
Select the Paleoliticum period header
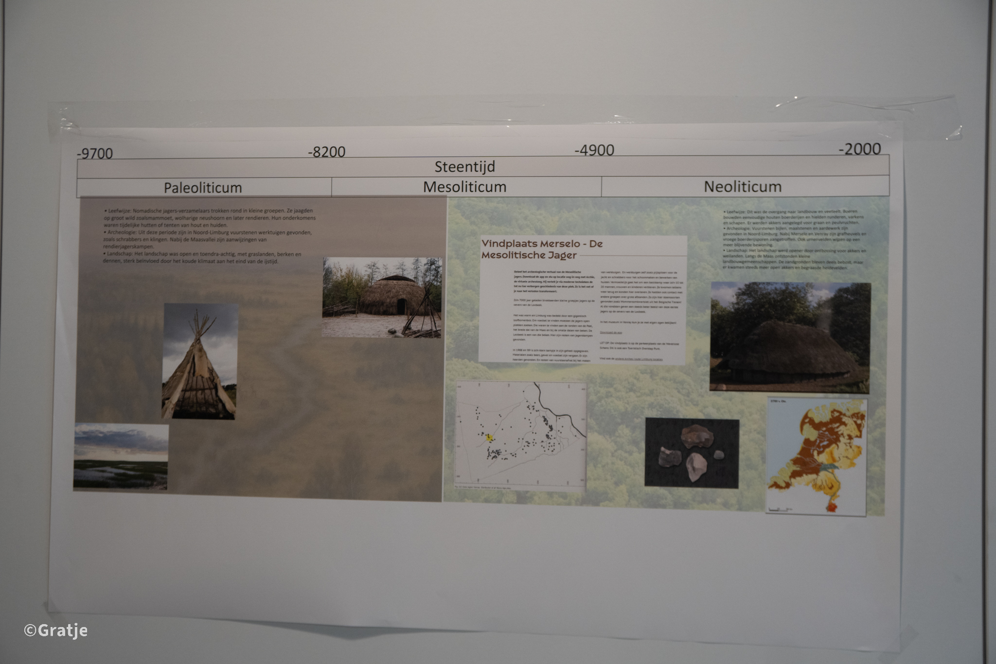[x=203, y=188]
